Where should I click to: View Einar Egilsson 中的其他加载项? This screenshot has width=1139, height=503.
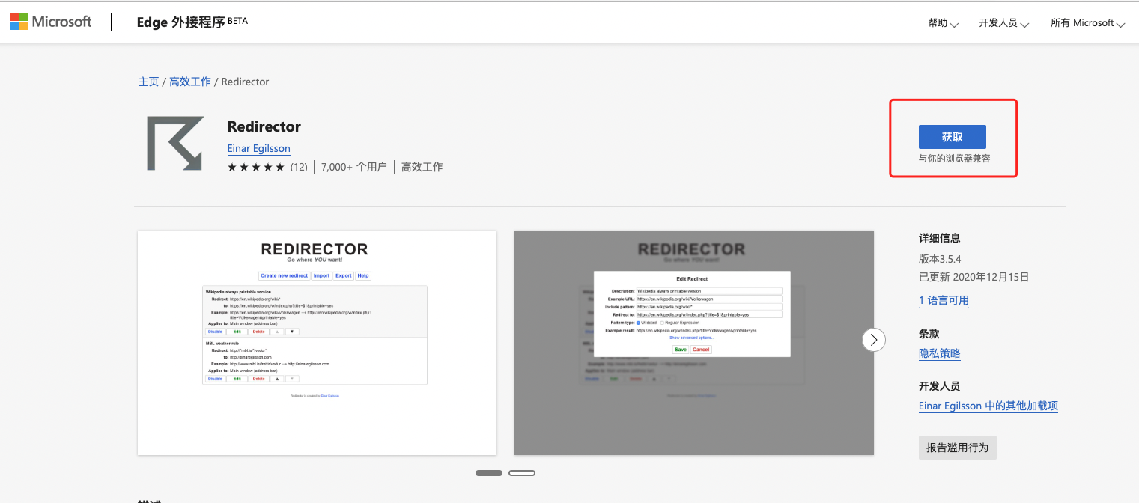pos(988,406)
